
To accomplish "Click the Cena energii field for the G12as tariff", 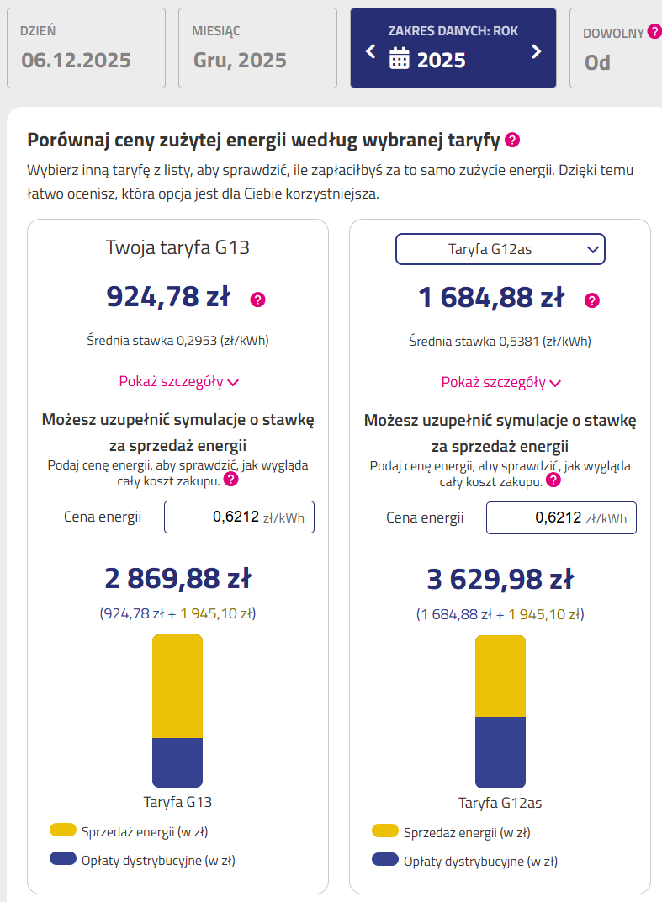I will click(561, 517).
